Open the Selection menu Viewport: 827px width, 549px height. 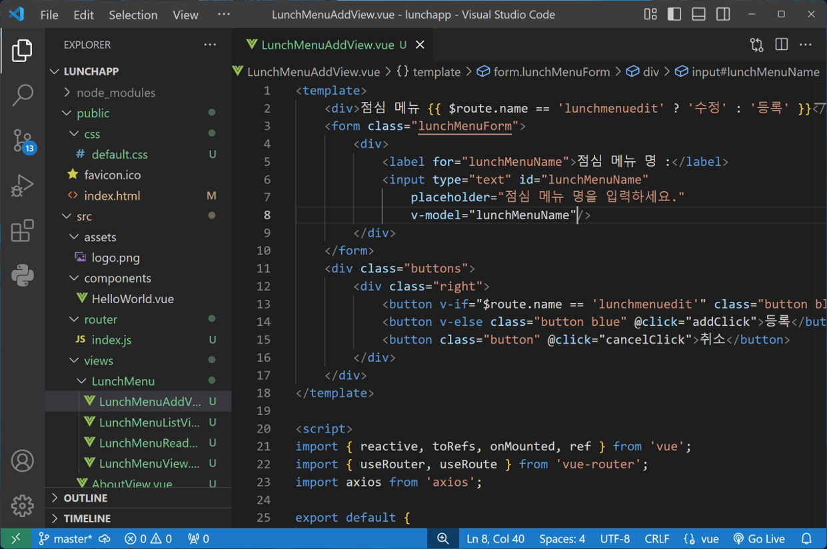(x=133, y=15)
